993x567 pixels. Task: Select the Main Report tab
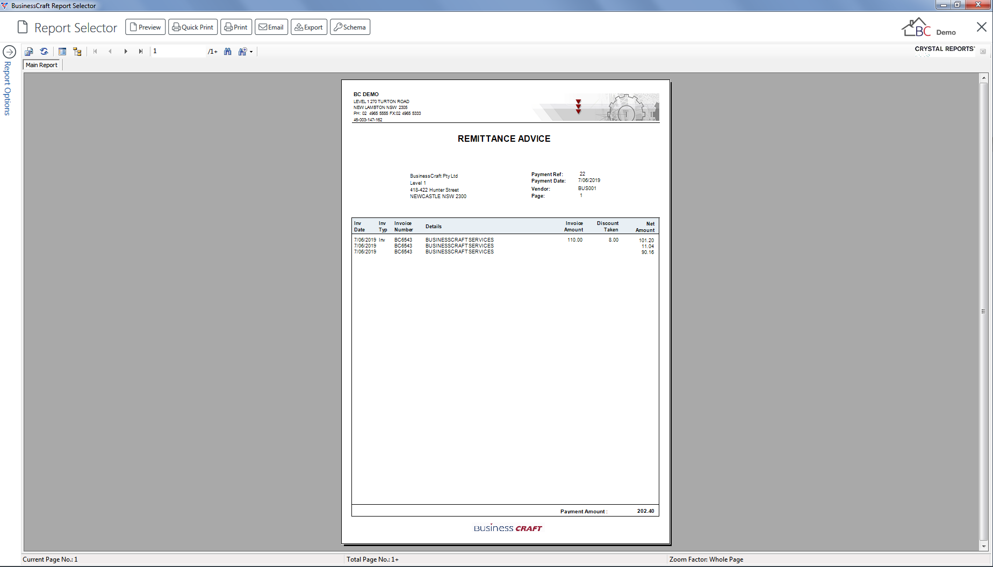(42, 65)
